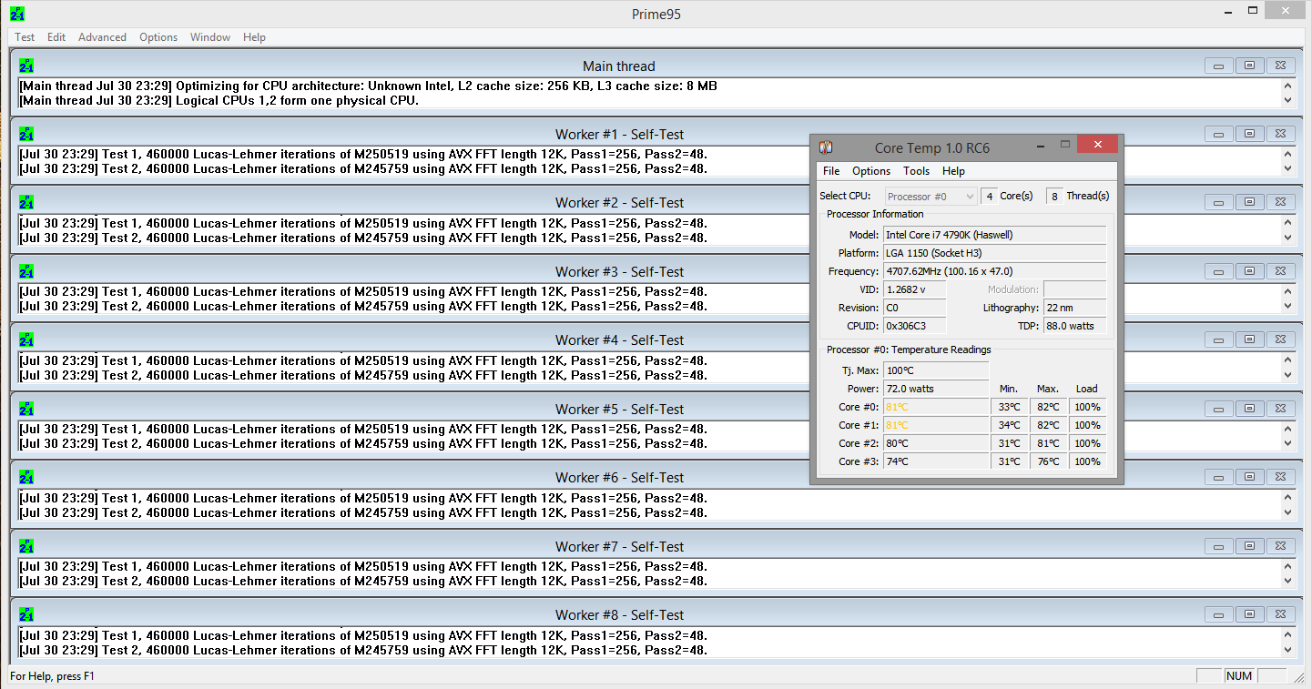Viewport: 1312px width, 689px height.
Task: Click Main thread scrollbar up arrow
Action: 1287,86
